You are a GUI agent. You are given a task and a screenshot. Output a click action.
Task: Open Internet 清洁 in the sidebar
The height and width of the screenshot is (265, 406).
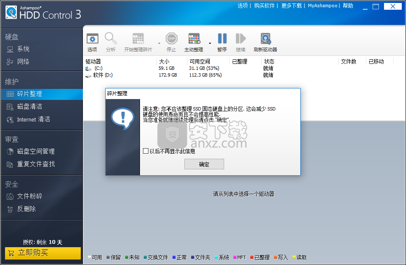click(x=42, y=119)
